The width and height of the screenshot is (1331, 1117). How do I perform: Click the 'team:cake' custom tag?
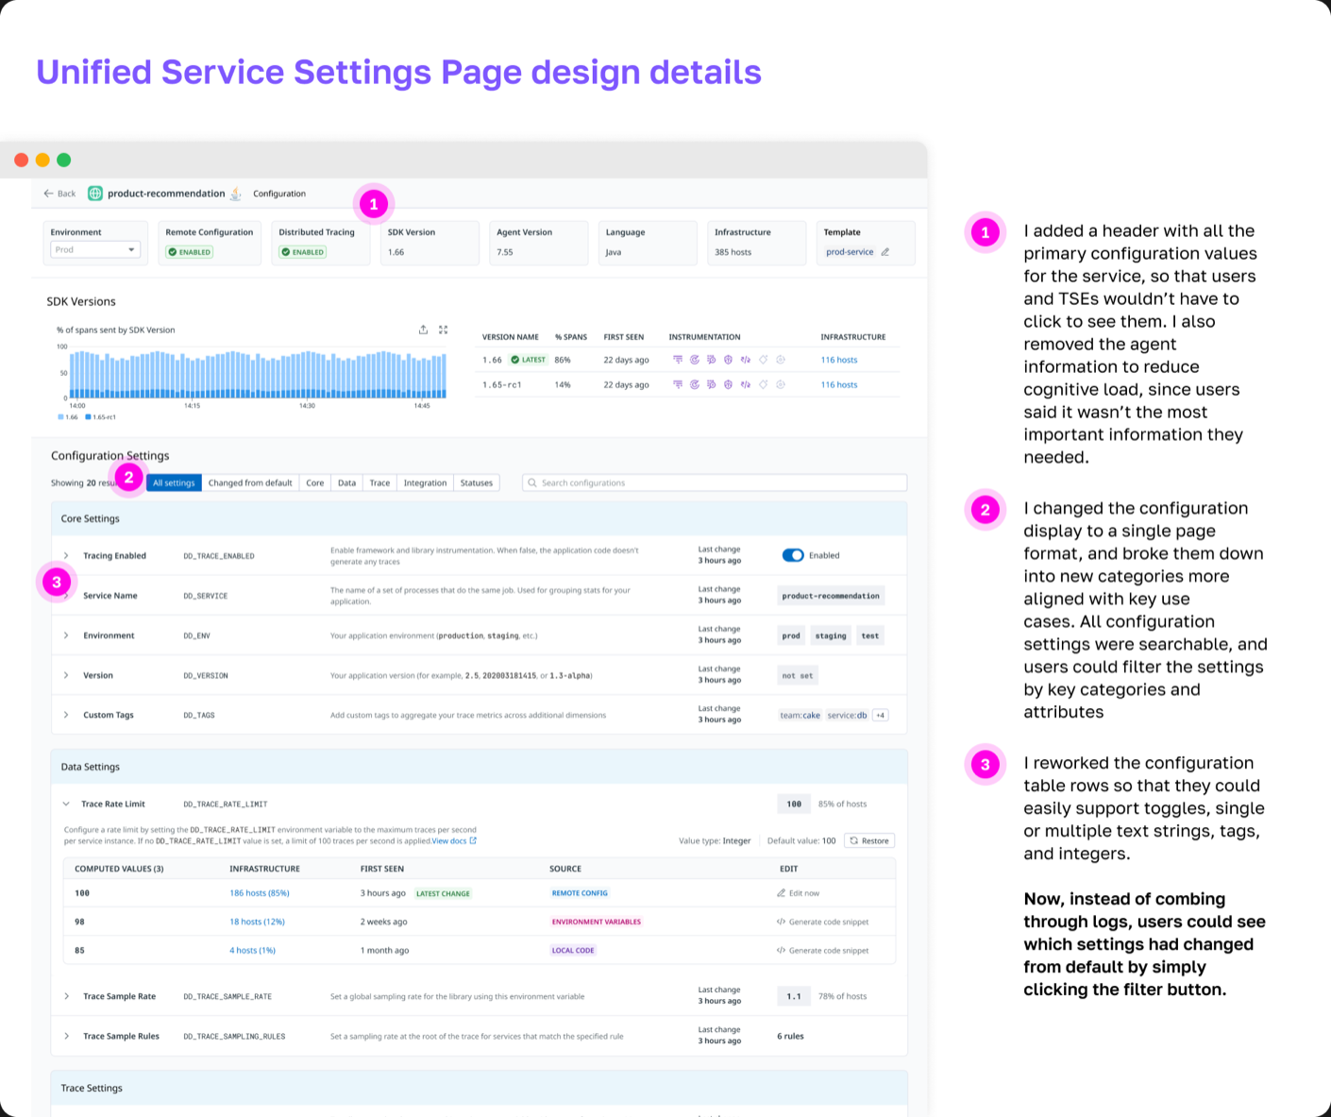[x=800, y=715]
